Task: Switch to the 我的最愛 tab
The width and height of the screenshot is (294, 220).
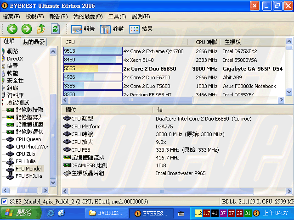Action: 34,42
